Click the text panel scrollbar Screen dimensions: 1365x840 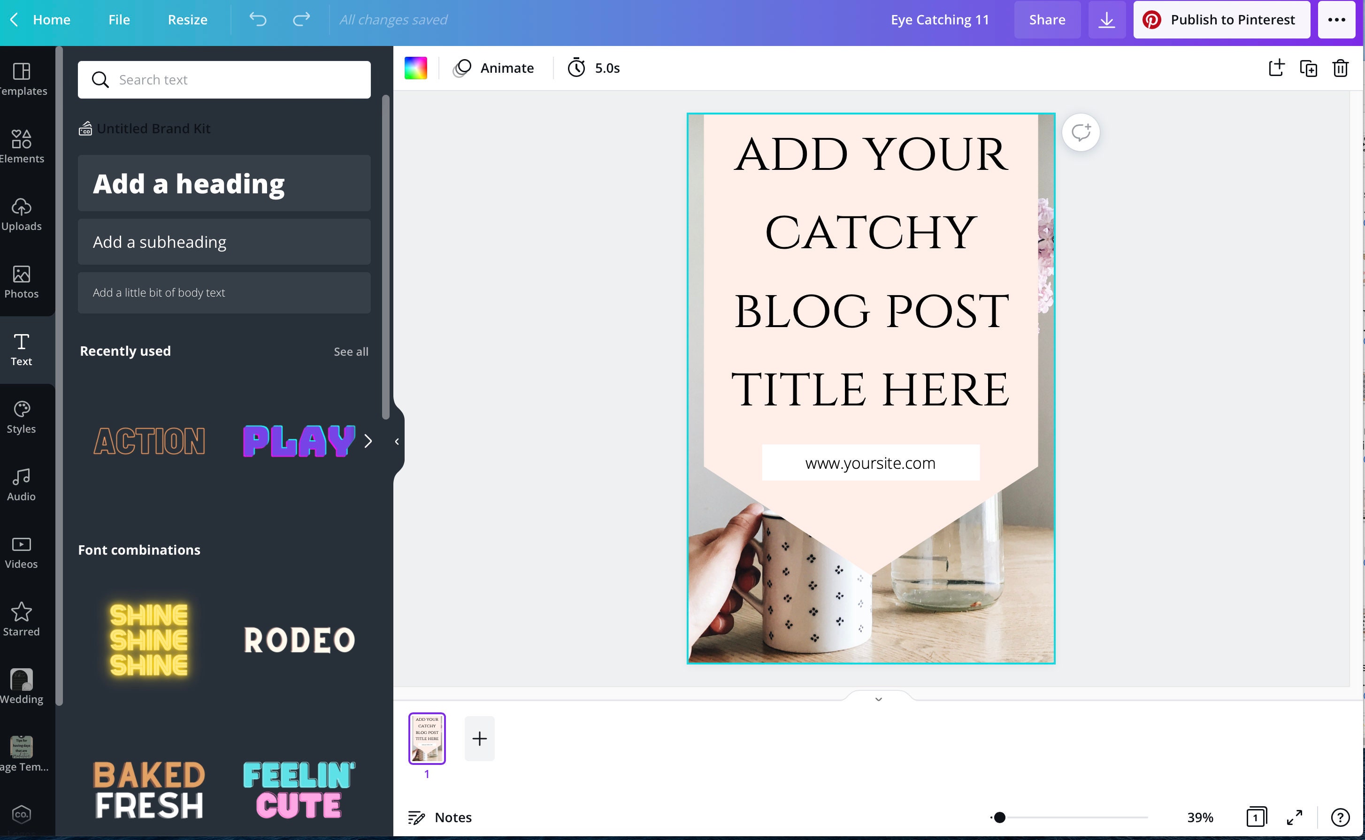(x=385, y=257)
